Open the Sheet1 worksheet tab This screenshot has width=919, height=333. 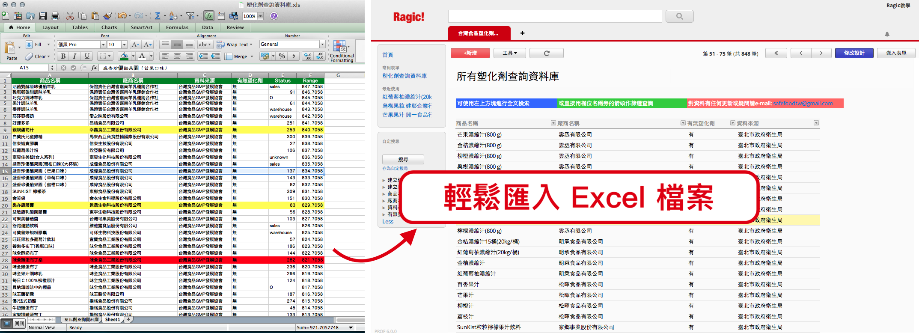[x=113, y=320]
